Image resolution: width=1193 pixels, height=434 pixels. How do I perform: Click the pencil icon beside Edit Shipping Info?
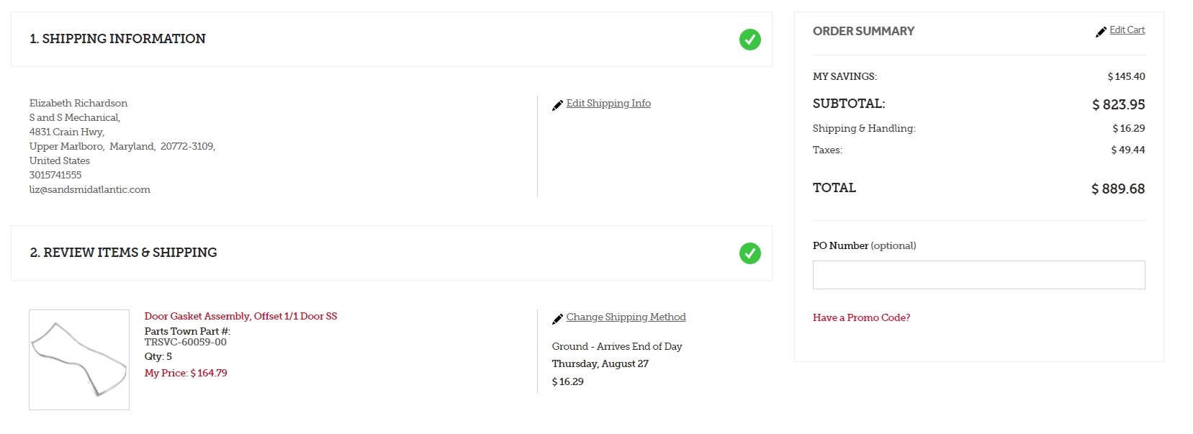pos(557,106)
